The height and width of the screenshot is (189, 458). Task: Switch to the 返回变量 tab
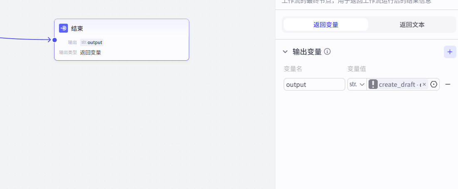[326, 25]
